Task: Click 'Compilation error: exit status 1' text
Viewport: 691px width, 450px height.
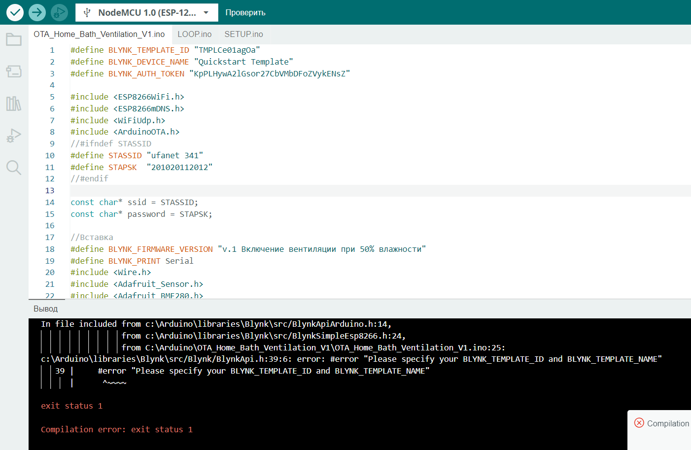Action: (117, 429)
